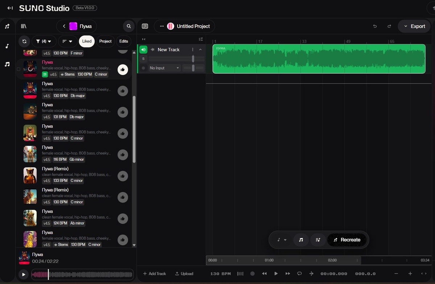Zoom in the timeline with plus
Image resolution: width=435 pixels, height=284 pixels.
[410, 274]
